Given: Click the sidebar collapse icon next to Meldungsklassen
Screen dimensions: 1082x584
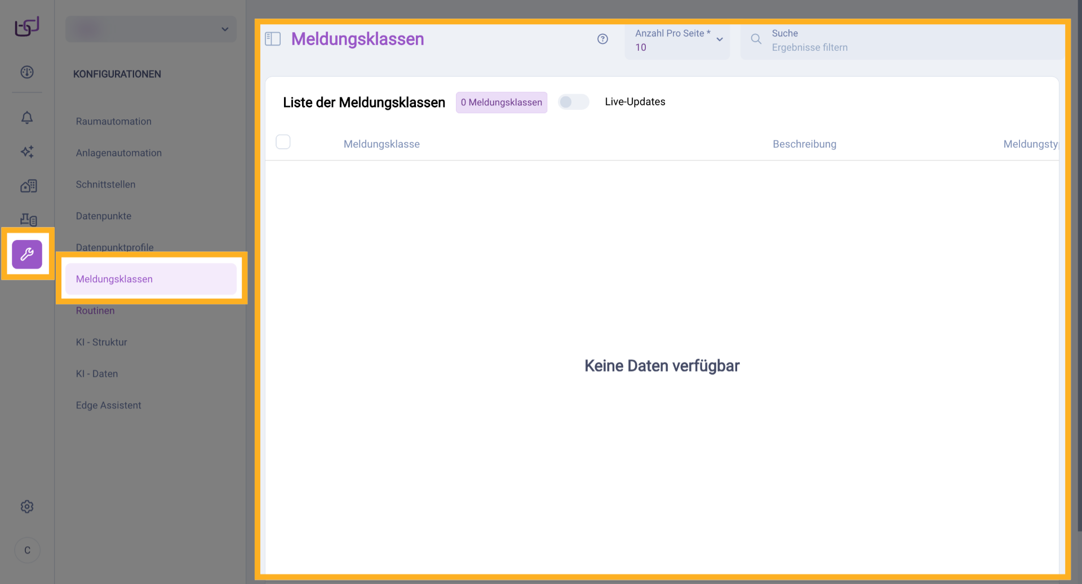Looking at the screenshot, I should [273, 39].
